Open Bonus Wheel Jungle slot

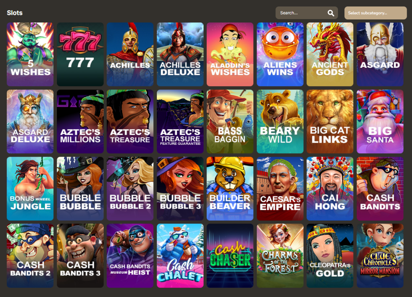coord(30,189)
